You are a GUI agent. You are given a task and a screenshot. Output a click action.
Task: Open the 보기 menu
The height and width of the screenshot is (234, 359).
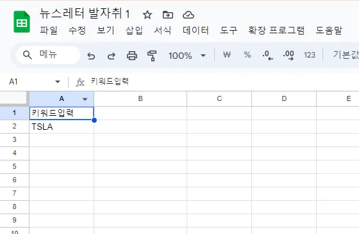coord(106,30)
